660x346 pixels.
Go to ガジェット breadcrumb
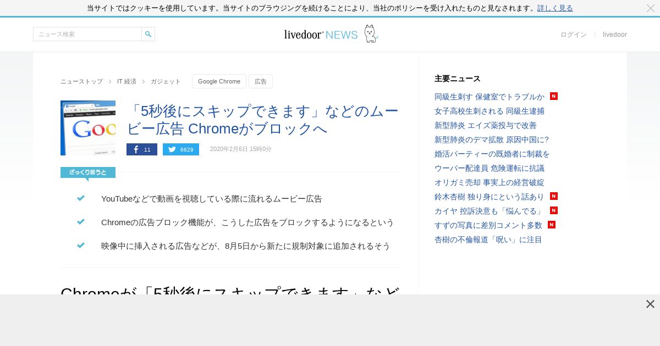(166, 81)
